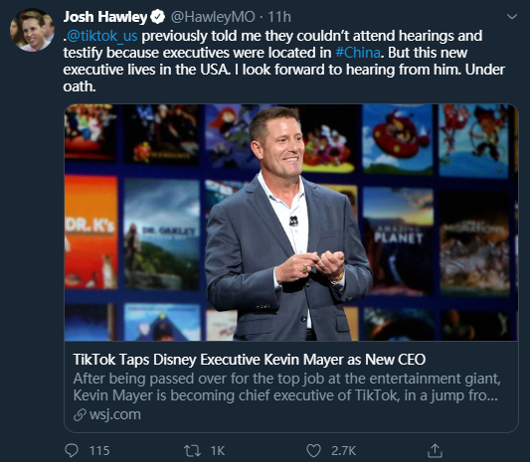Screen dimensions: 530x462
Task: Open the share upload icon
Action: [435, 450]
